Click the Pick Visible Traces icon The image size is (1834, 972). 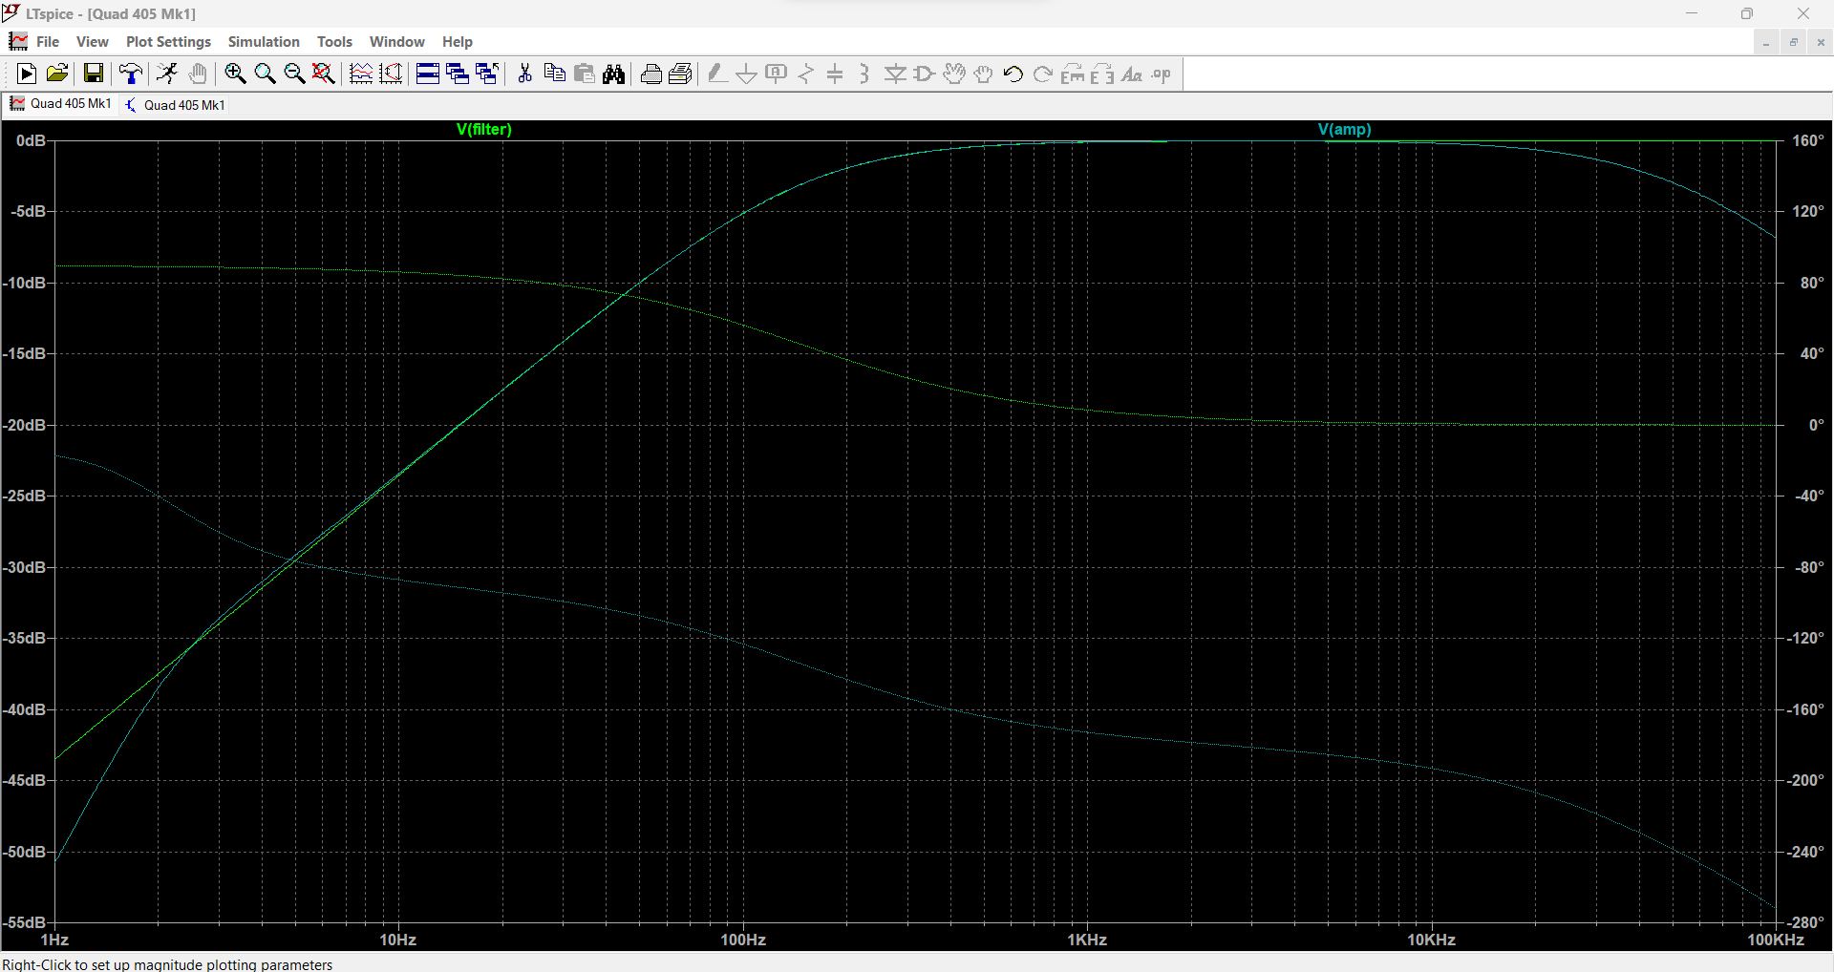(x=391, y=74)
